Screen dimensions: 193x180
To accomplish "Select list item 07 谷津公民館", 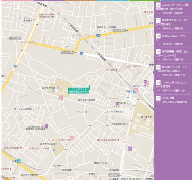I will pyautogui.click(x=173, y=100).
